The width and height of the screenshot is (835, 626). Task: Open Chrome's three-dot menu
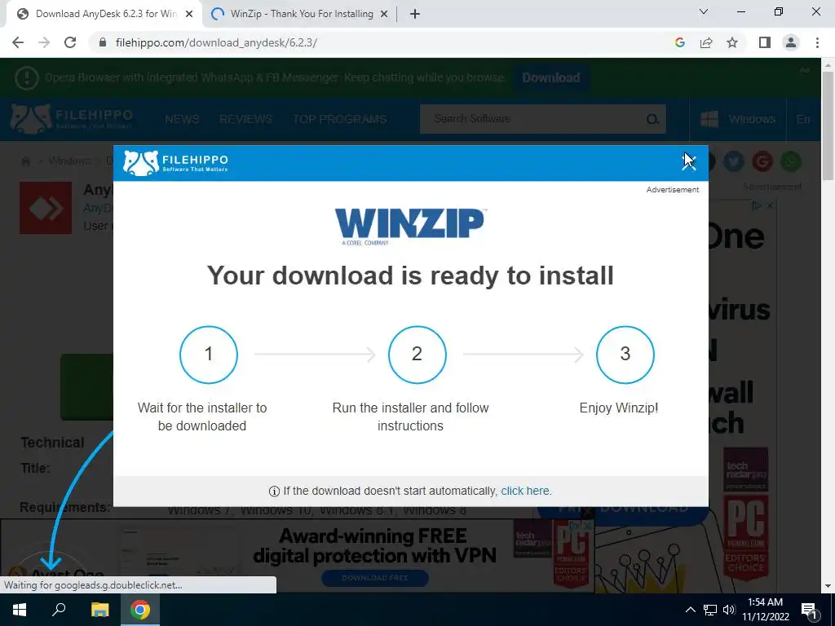(x=817, y=42)
